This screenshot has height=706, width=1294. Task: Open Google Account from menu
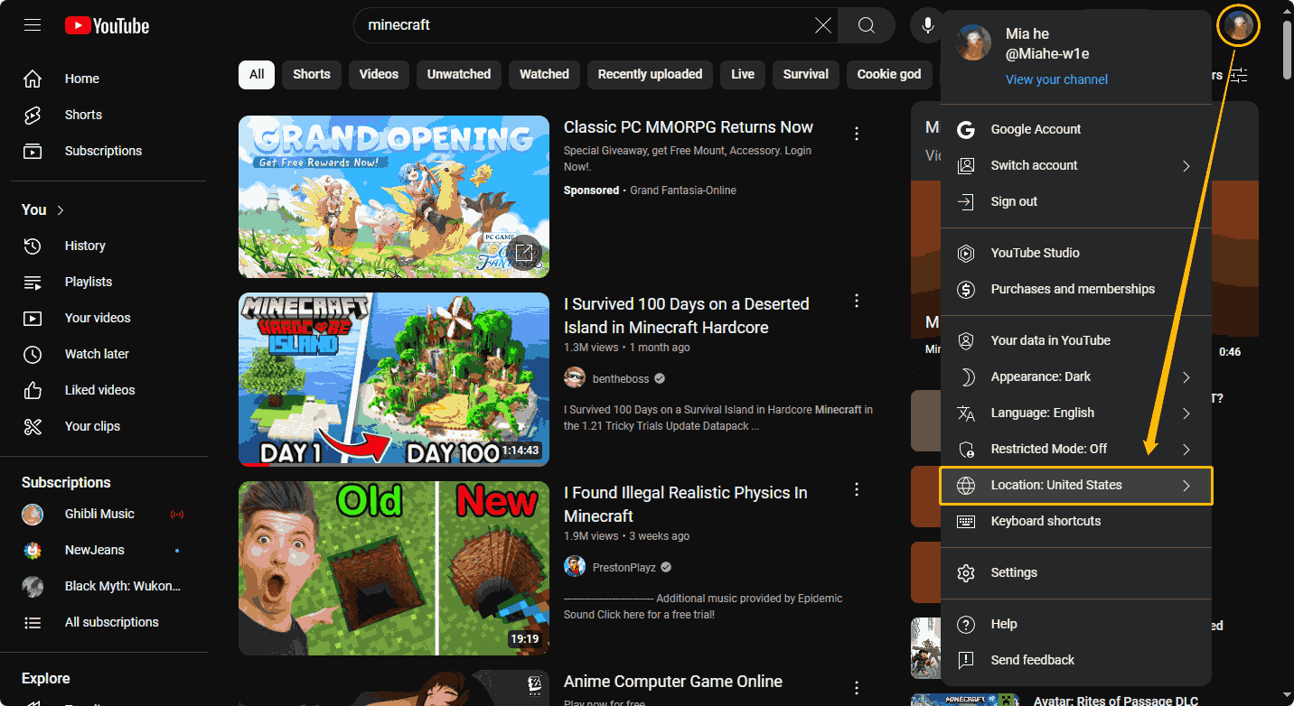pos(1075,129)
